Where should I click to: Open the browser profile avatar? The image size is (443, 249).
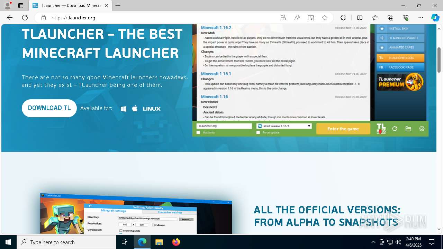(x=8, y=6)
